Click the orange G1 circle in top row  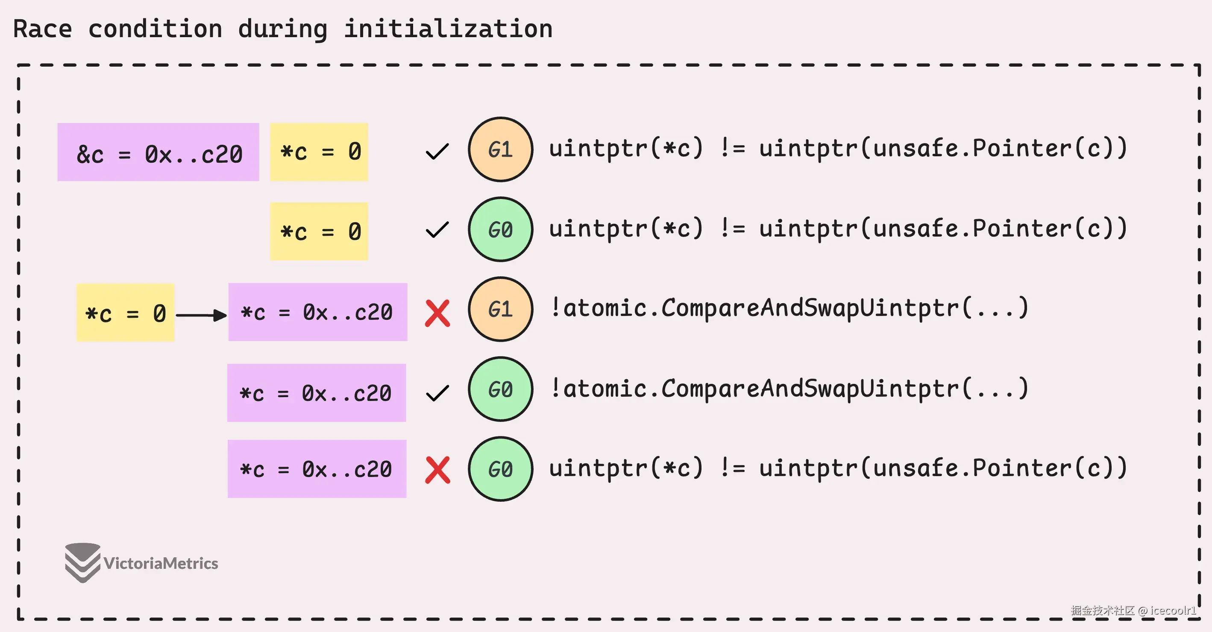500,149
